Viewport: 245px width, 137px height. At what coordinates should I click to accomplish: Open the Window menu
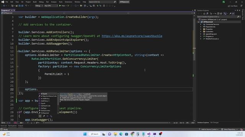[x=77, y=2]
